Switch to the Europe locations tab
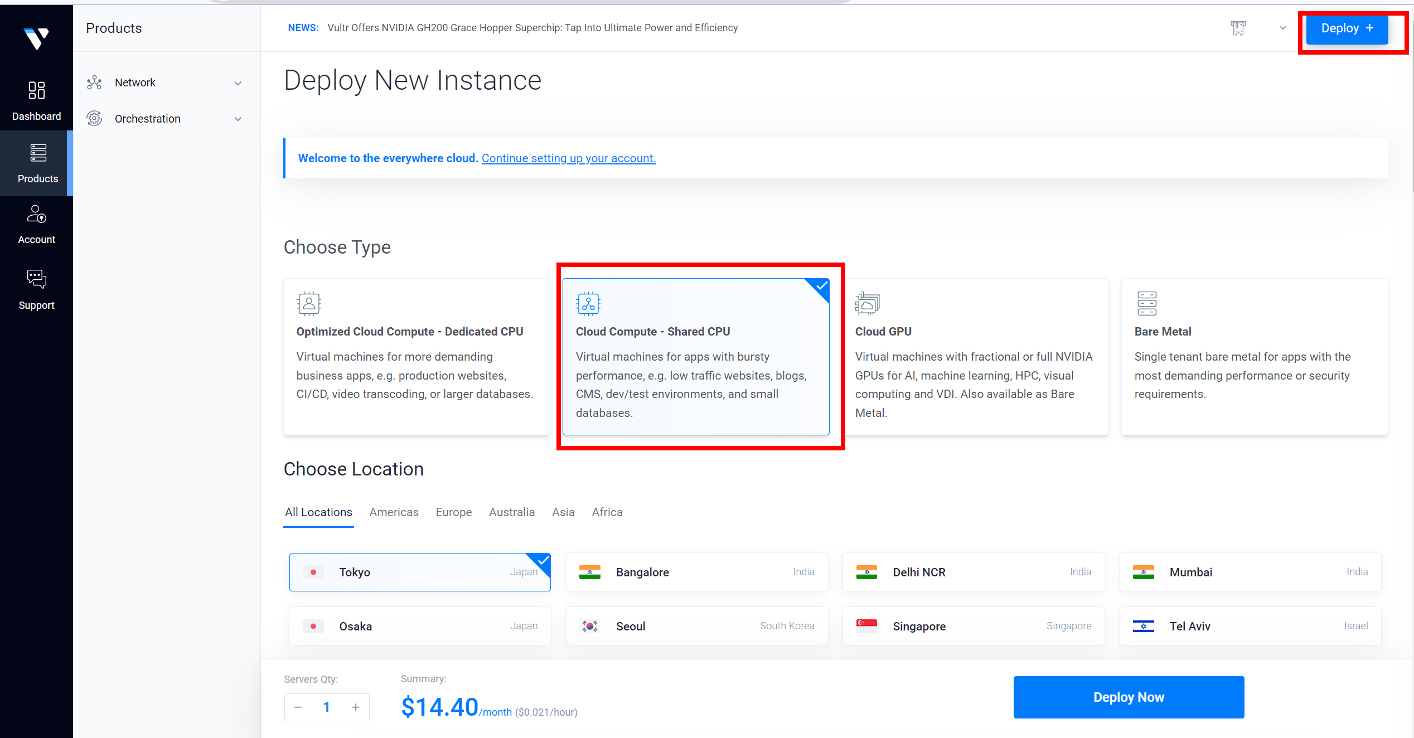The height and width of the screenshot is (738, 1414). click(x=453, y=512)
